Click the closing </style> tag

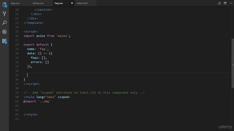click(31, 115)
